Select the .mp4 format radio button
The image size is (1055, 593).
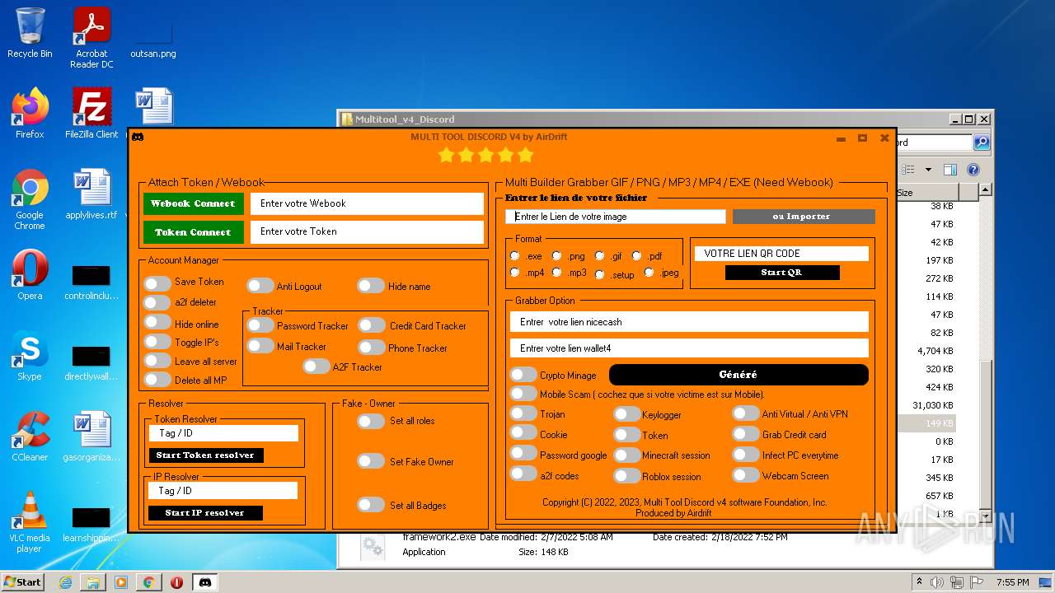pos(515,272)
